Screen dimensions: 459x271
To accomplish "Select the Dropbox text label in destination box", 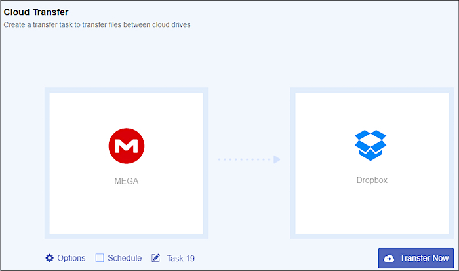I will (x=372, y=180).
